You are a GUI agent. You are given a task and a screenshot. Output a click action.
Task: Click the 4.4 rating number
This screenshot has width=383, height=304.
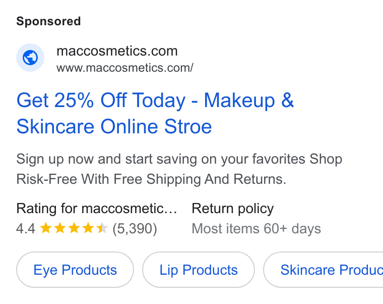click(x=26, y=229)
